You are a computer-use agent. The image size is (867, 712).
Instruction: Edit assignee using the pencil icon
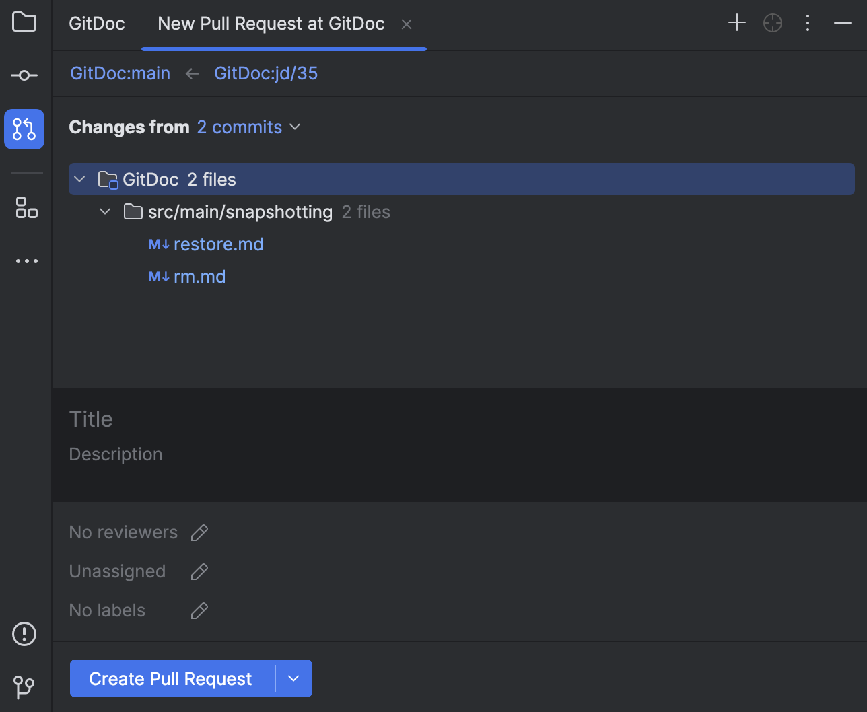pos(199,571)
